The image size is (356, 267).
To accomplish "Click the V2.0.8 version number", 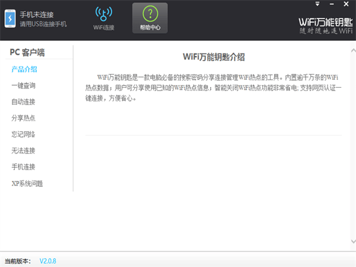I will (48, 261).
